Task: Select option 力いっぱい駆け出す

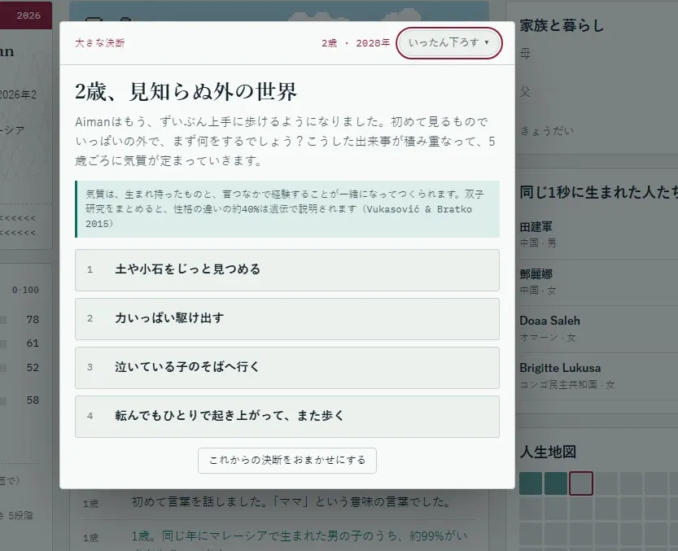Action: click(x=287, y=319)
